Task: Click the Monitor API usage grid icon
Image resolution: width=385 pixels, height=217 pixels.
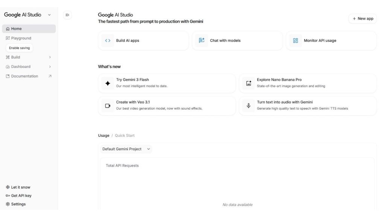Action: click(296, 40)
